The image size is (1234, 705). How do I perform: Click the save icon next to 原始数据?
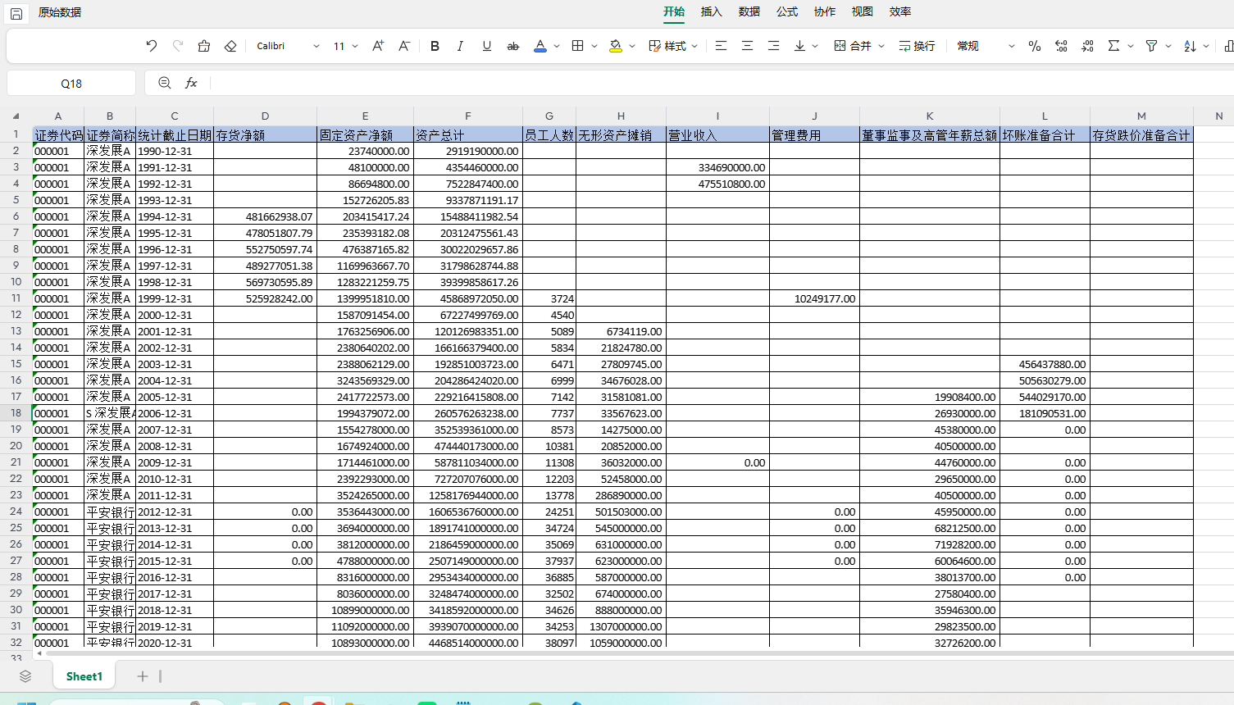pos(16,13)
